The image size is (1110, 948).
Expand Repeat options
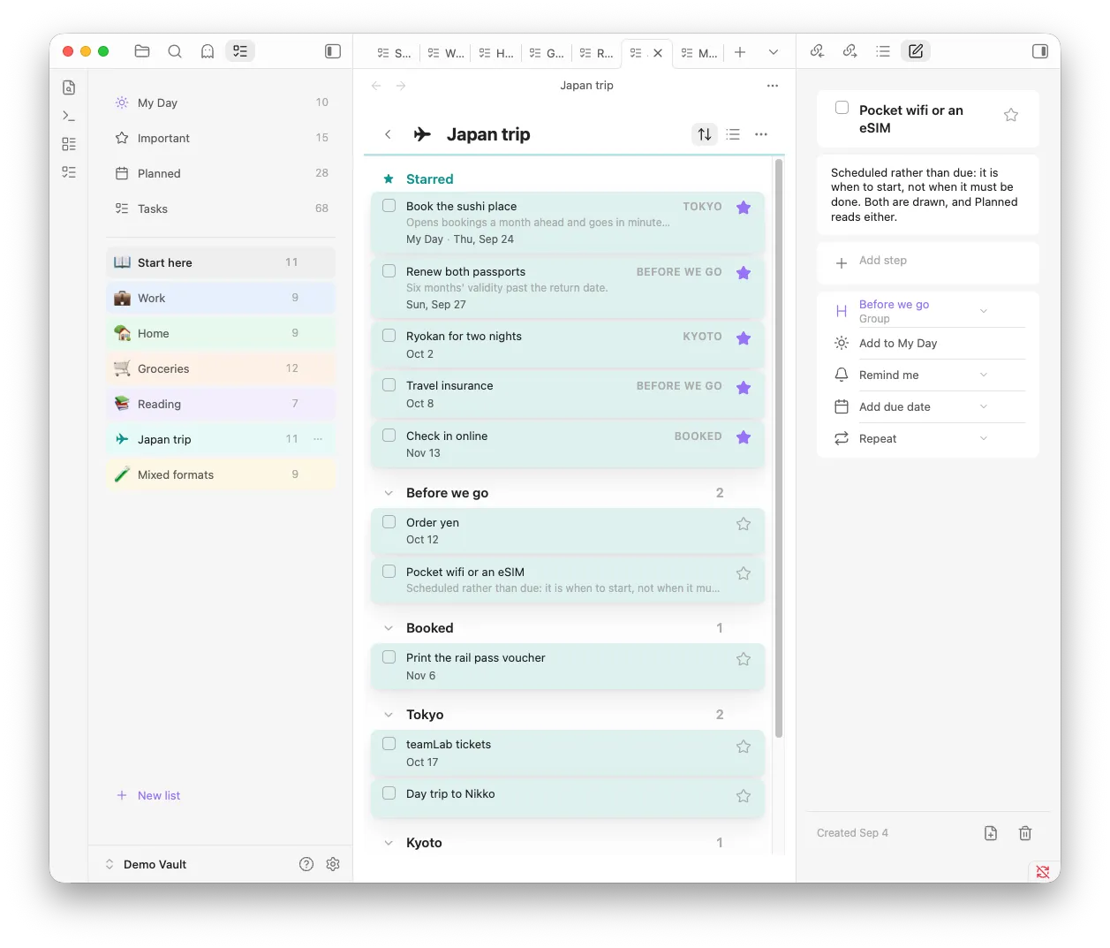click(984, 438)
